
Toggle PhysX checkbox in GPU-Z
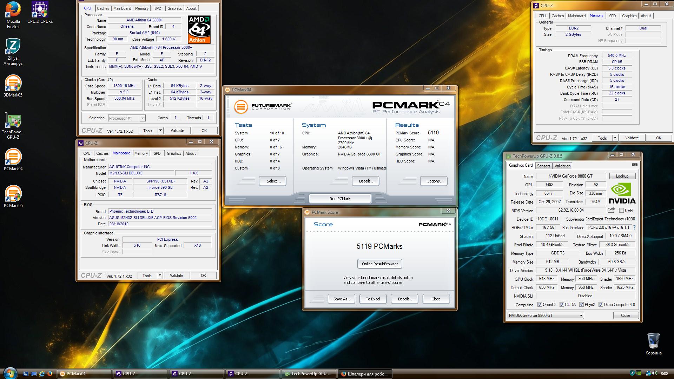pyautogui.click(x=581, y=305)
